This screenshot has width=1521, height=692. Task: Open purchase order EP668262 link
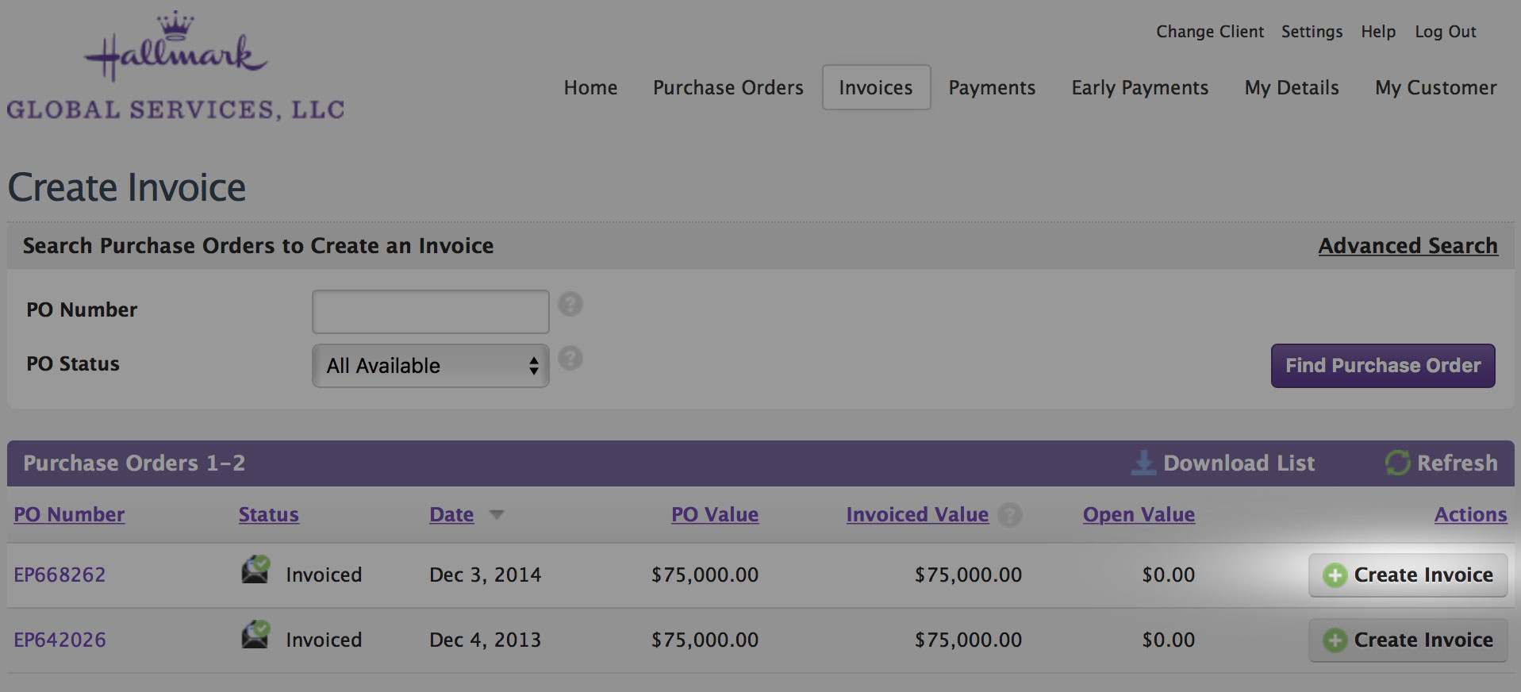60,575
